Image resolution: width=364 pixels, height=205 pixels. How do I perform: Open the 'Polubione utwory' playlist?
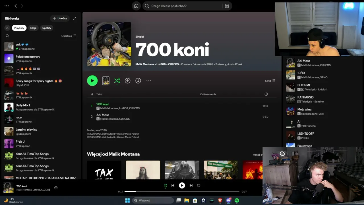(x=41, y=59)
